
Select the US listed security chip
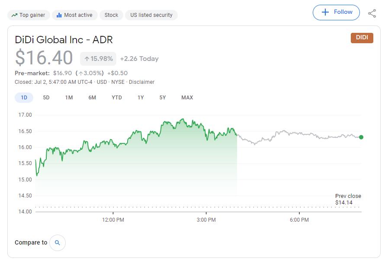[x=150, y=15]
